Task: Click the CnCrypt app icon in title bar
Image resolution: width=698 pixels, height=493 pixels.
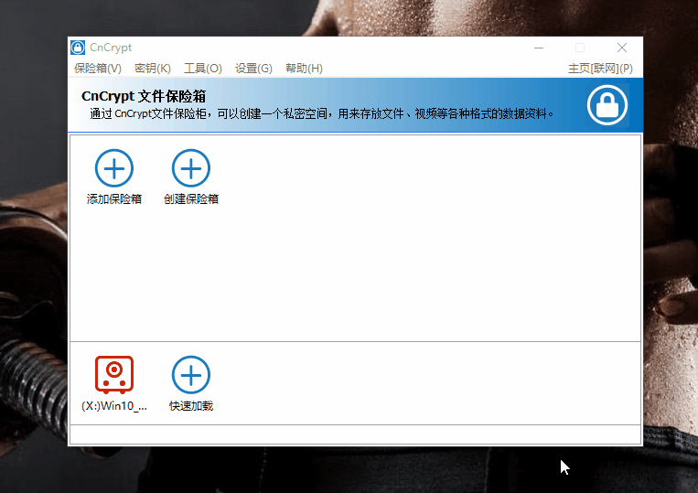Action: point(78,48)
